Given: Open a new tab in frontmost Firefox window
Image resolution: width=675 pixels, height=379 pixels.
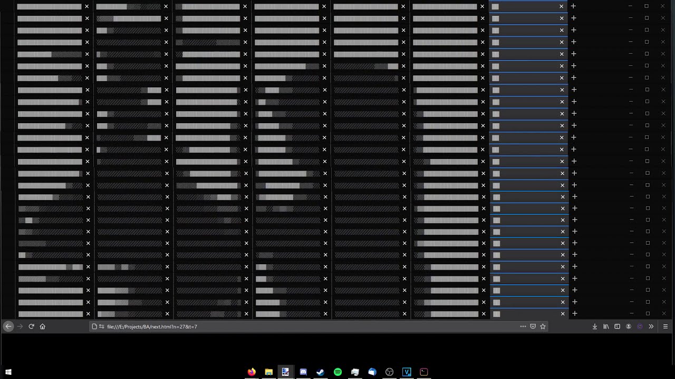Looking at the screenshot, I should (x=575, y=314).
